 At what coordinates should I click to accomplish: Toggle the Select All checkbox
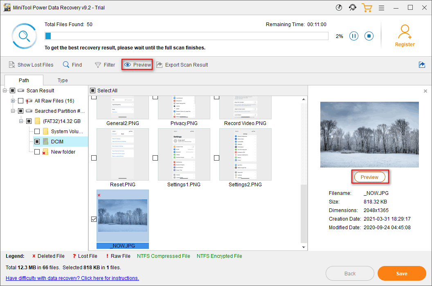click(93, 91)
